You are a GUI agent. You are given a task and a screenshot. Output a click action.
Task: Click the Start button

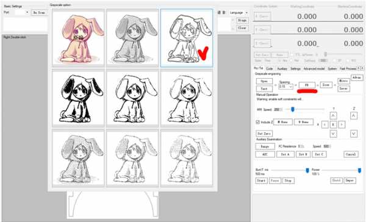(261, 181)
